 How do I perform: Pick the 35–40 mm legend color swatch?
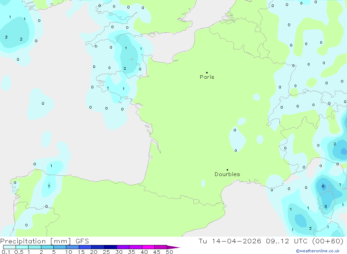coord(136,247)
